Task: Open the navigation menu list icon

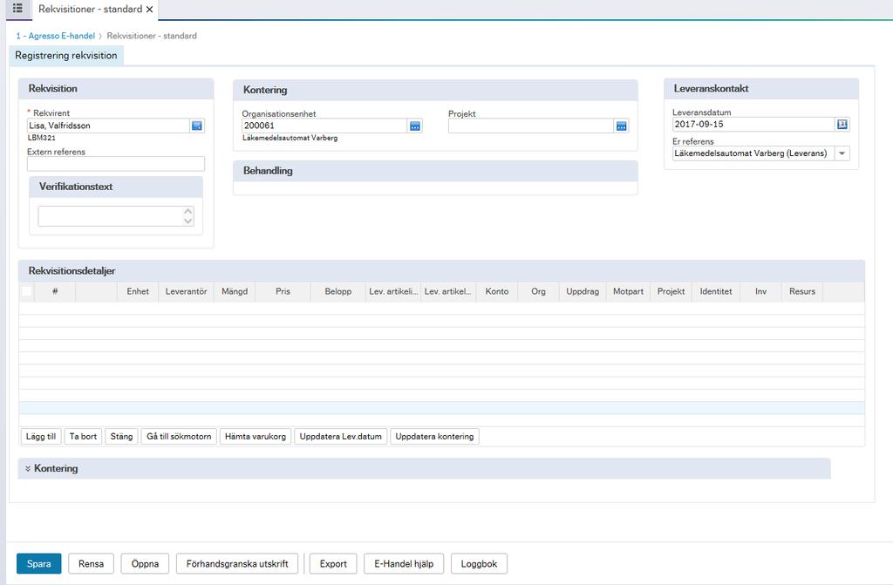Action: pos(17,8)
